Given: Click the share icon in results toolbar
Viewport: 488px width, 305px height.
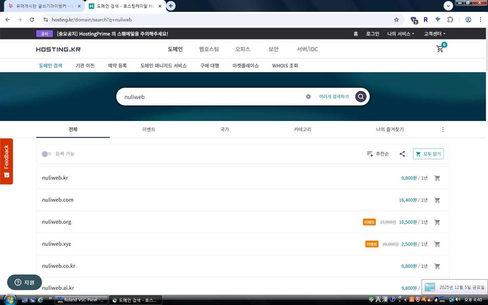Looking at the screenshot, I should point(402,154).
